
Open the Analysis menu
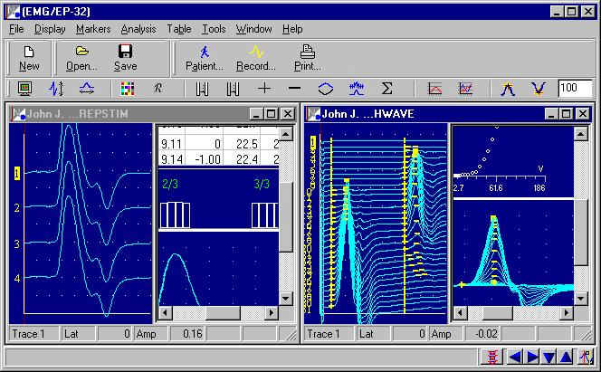pyautogui.click(x=138, y=29)
